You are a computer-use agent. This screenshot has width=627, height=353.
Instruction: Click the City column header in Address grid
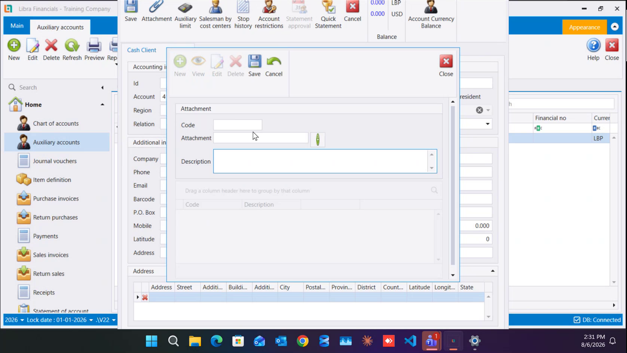pyautogui.click(x=290, y=287)
